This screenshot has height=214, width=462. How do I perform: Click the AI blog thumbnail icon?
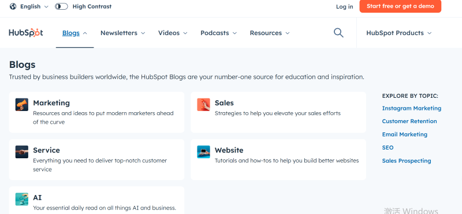[22, 199]
